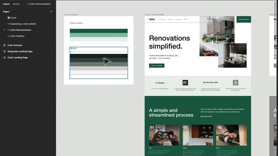Select the 01 Plan step image
278x156 pixels.
click(x=164, y=135)
